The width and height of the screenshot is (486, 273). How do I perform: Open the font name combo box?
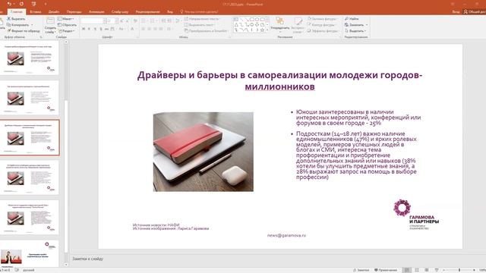coord(92,20)
